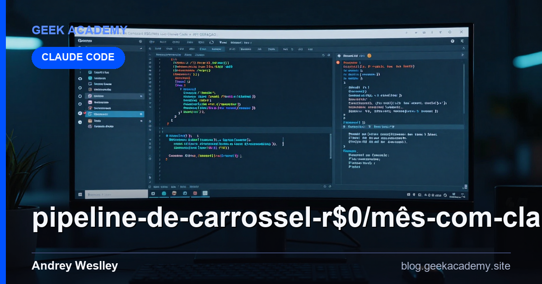Click the search field on the monitor's taskbar
This screenshot has width=542, height=284.
(x=116, y=194)
